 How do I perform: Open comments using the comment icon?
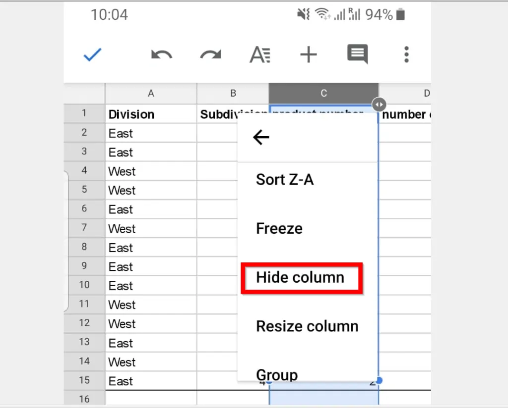point(357,55)
